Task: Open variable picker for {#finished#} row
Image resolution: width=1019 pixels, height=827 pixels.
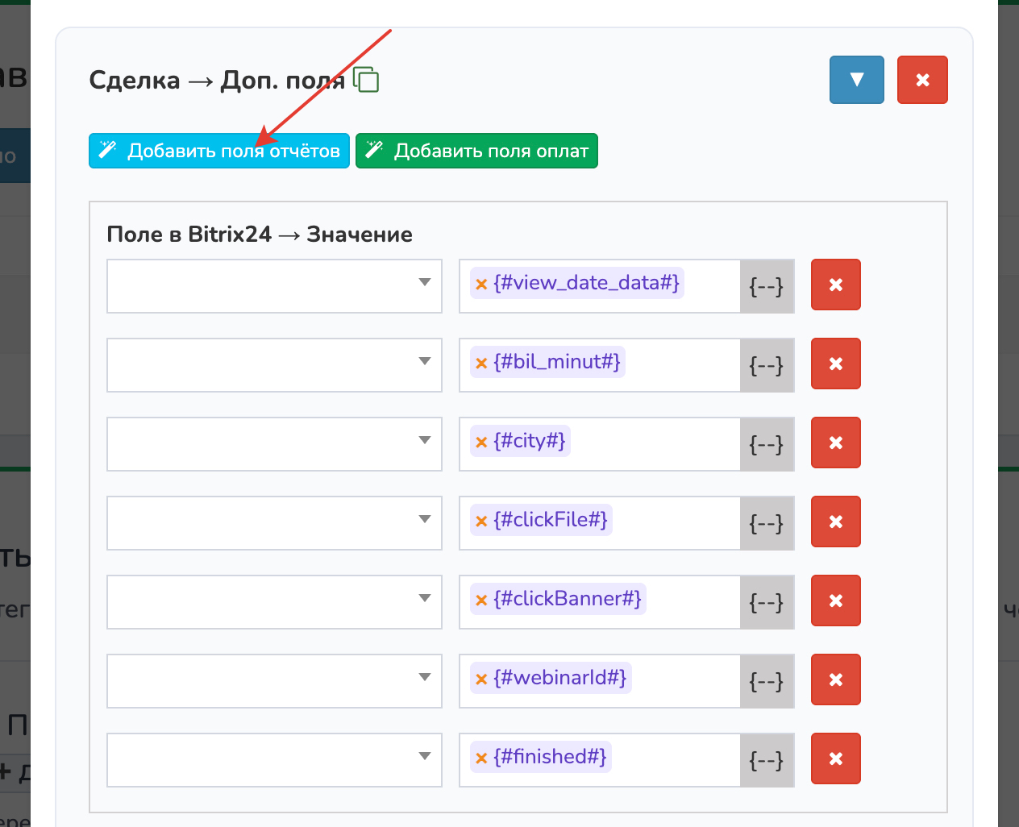Action: coord(767,760)
